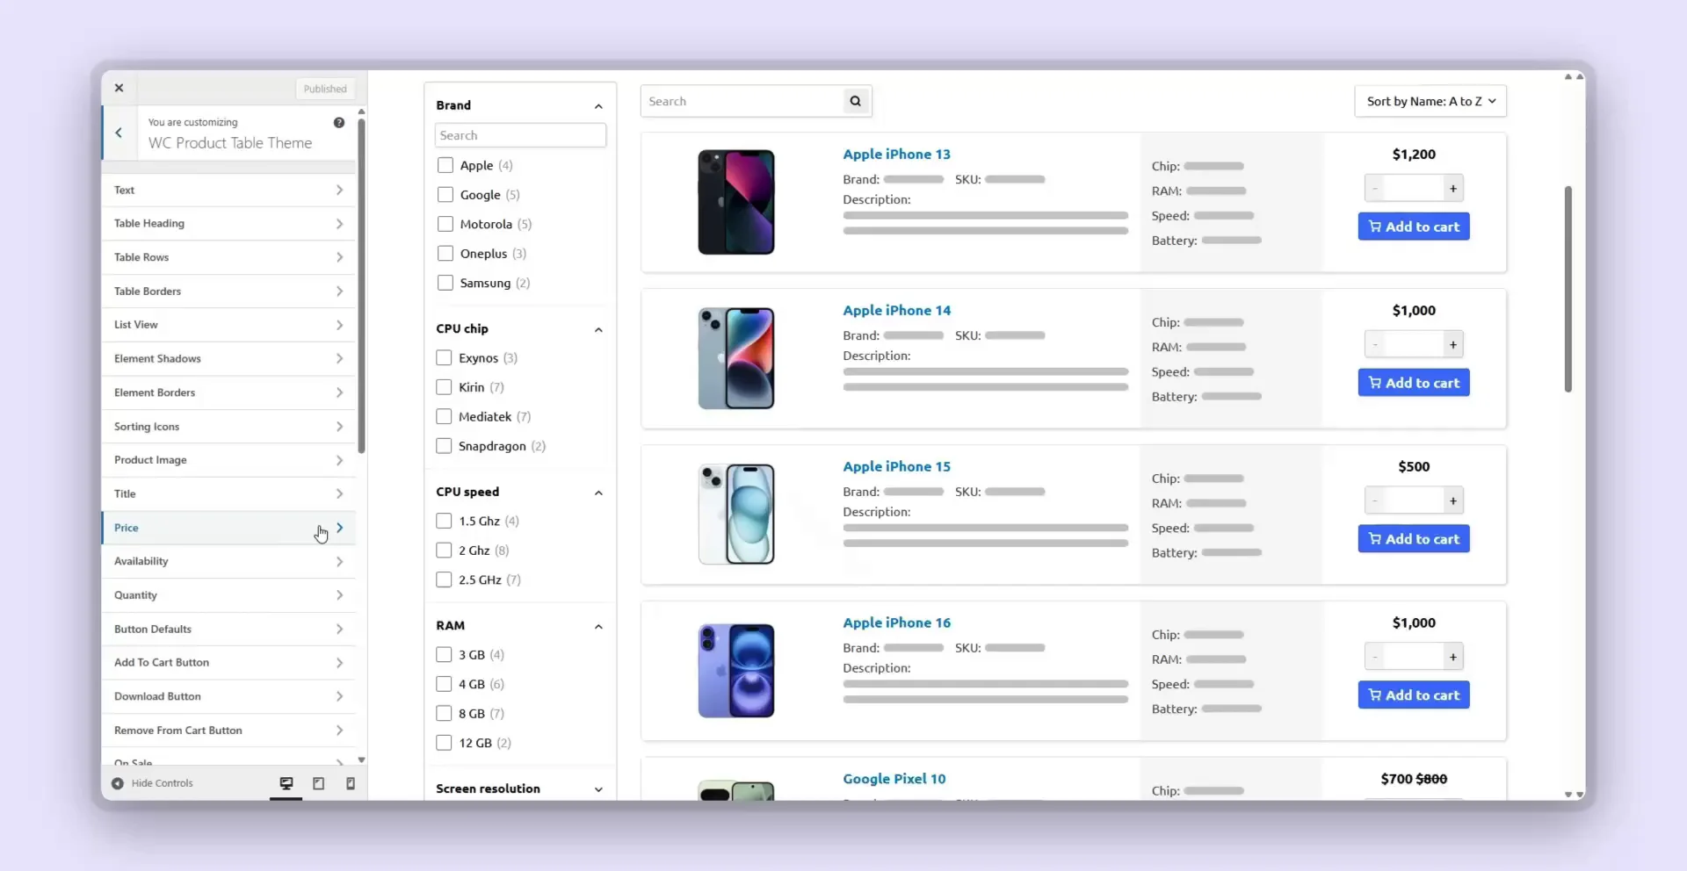Expand the Sorting Icons settings chevron
Image resolution: width=1687 pixels, height=871 pixels.
click(339, 427)
